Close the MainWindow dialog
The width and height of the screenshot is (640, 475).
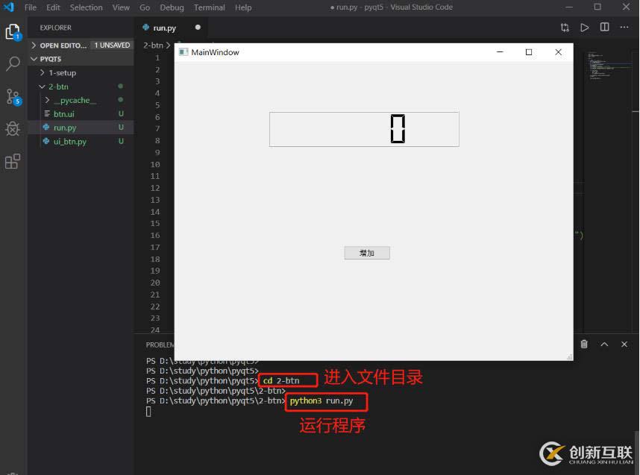point(558,52)
